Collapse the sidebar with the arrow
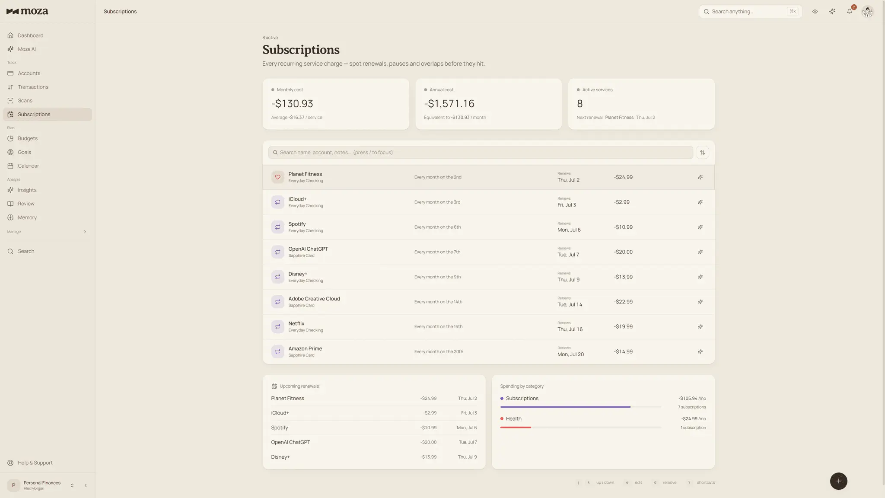Viewport: 885px width, 498px height. coord(86,485)
